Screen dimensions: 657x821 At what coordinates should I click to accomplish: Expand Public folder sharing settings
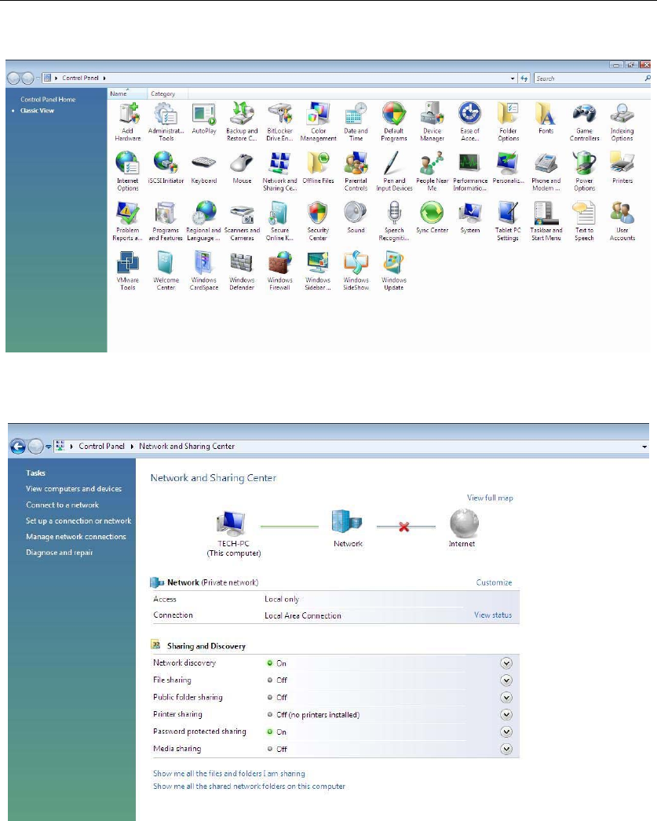pyautogui.click(x=506, y=698)
